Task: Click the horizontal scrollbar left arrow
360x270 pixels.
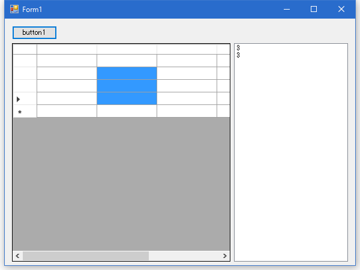Action: (17, 256)
